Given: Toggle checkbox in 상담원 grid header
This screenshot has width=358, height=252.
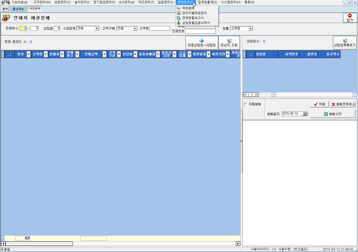Looking at the screenshot, I should coord(250,54).
